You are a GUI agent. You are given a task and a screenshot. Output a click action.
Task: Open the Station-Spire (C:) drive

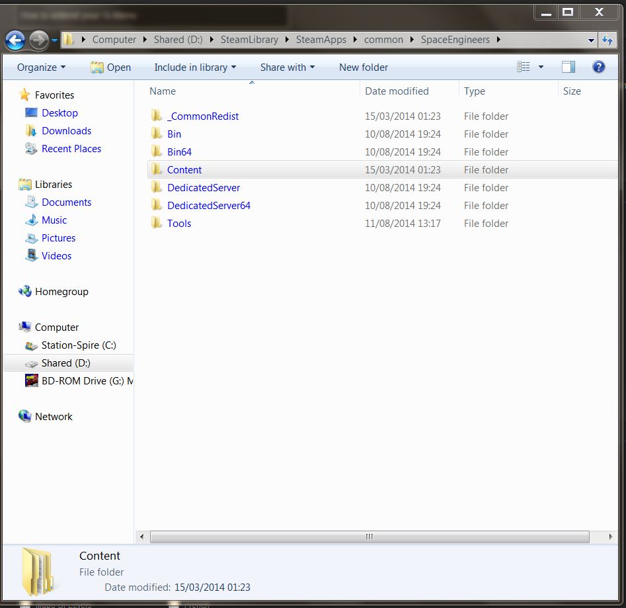(79, 345)
